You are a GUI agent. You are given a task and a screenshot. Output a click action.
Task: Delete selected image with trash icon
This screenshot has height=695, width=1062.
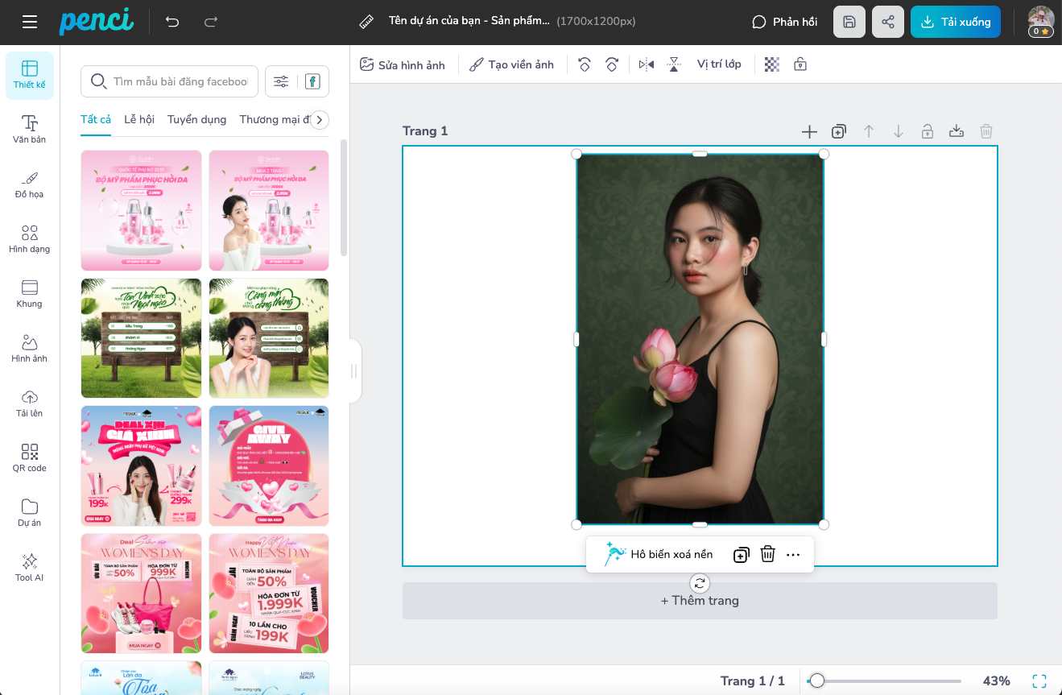767,554
